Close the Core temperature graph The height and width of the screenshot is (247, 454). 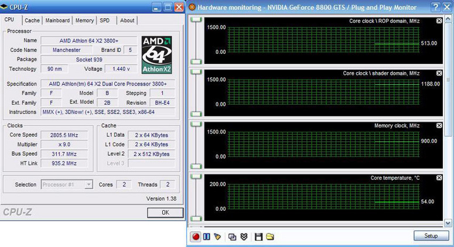[x=439, y=177]
